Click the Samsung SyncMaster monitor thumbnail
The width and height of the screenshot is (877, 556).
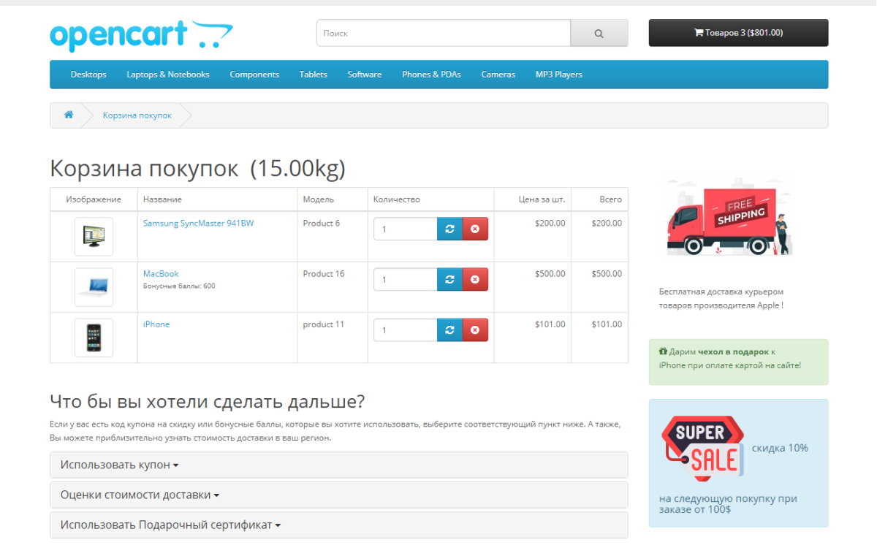(x=94, y=236)
